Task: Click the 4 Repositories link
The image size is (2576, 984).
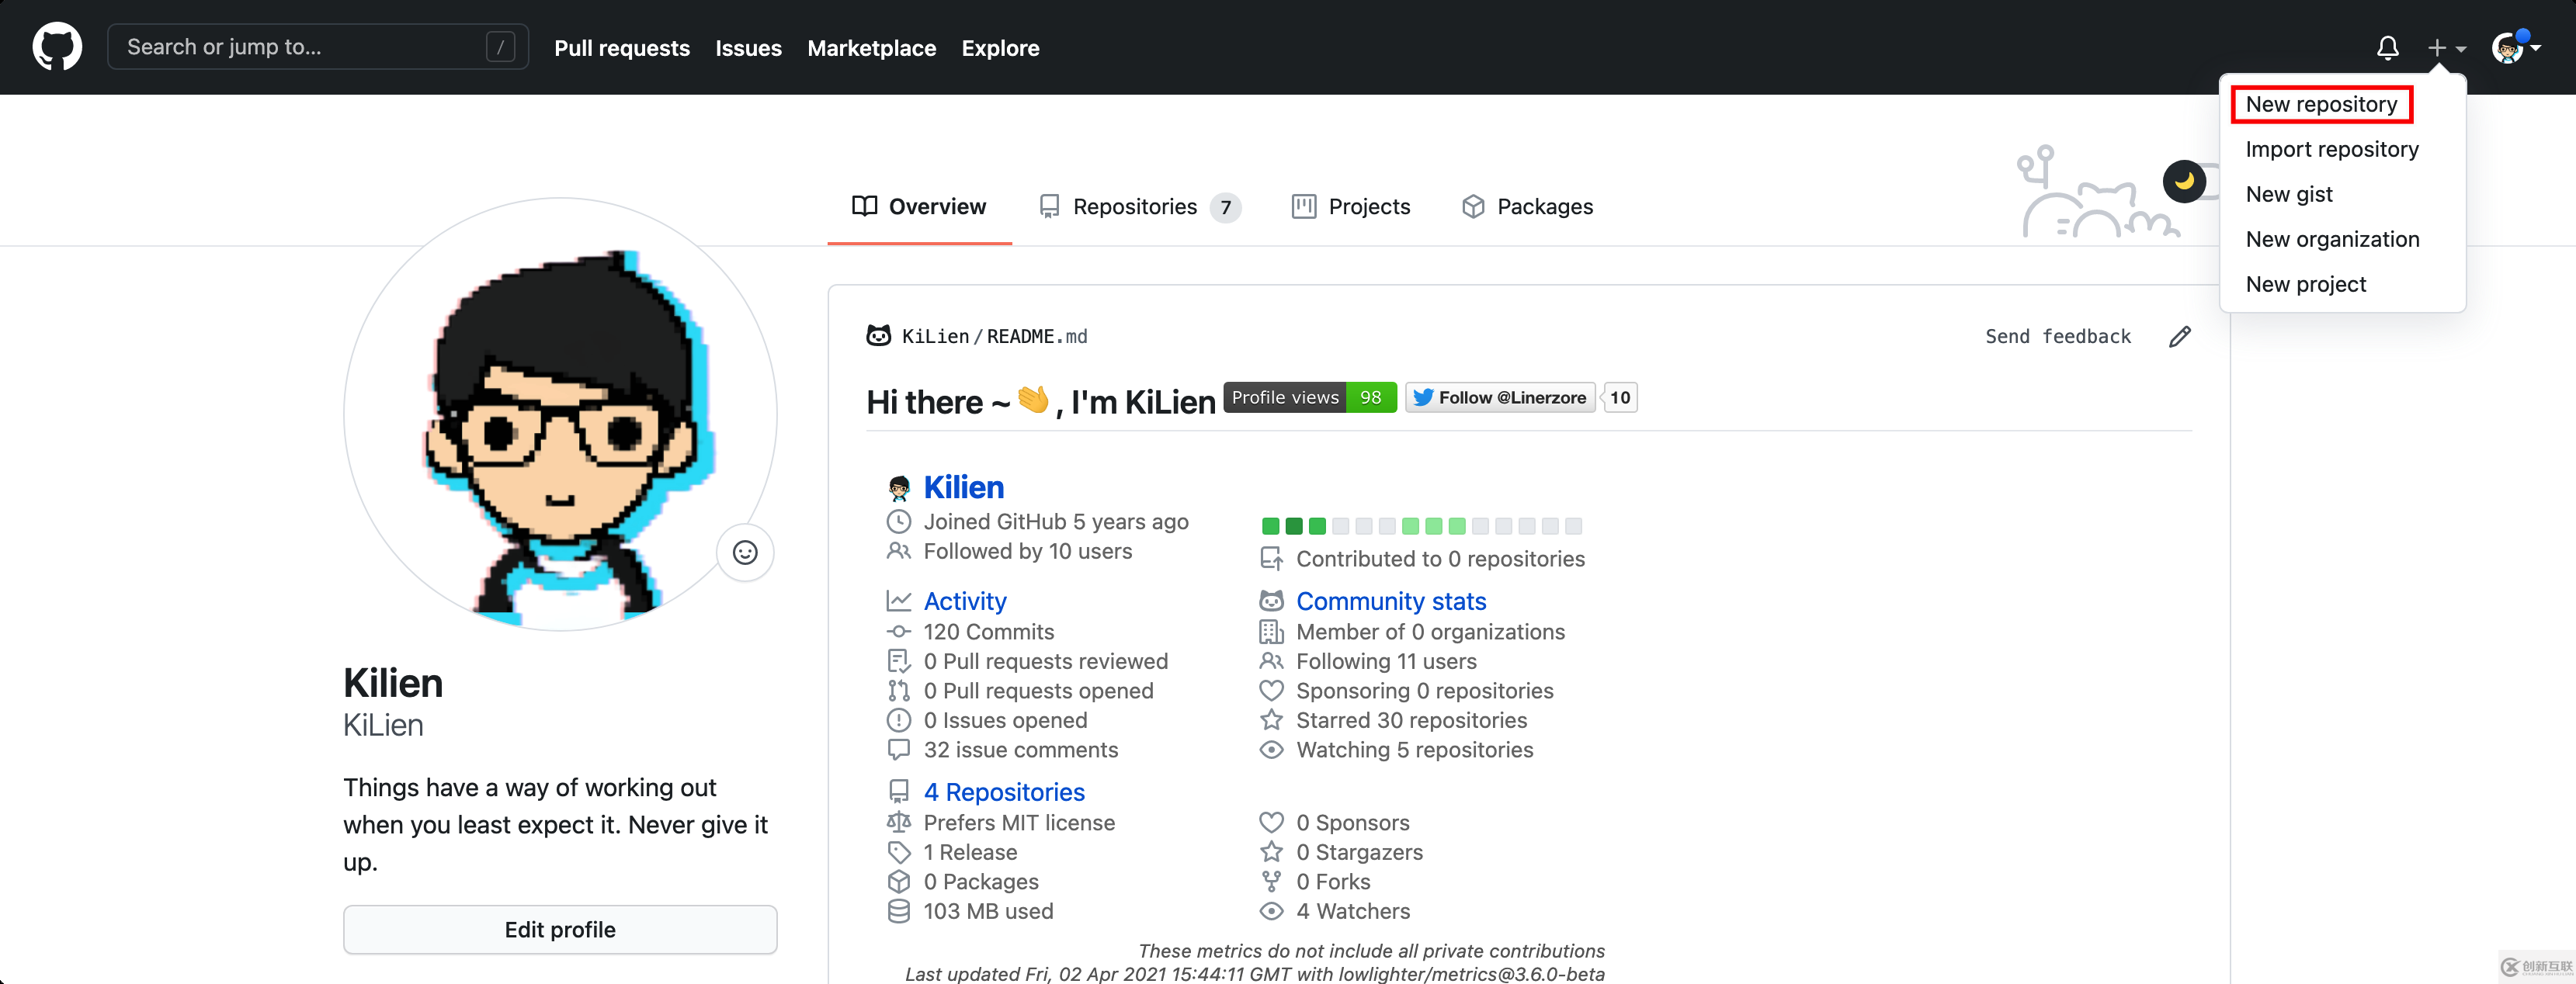Action: (1005, 792)
